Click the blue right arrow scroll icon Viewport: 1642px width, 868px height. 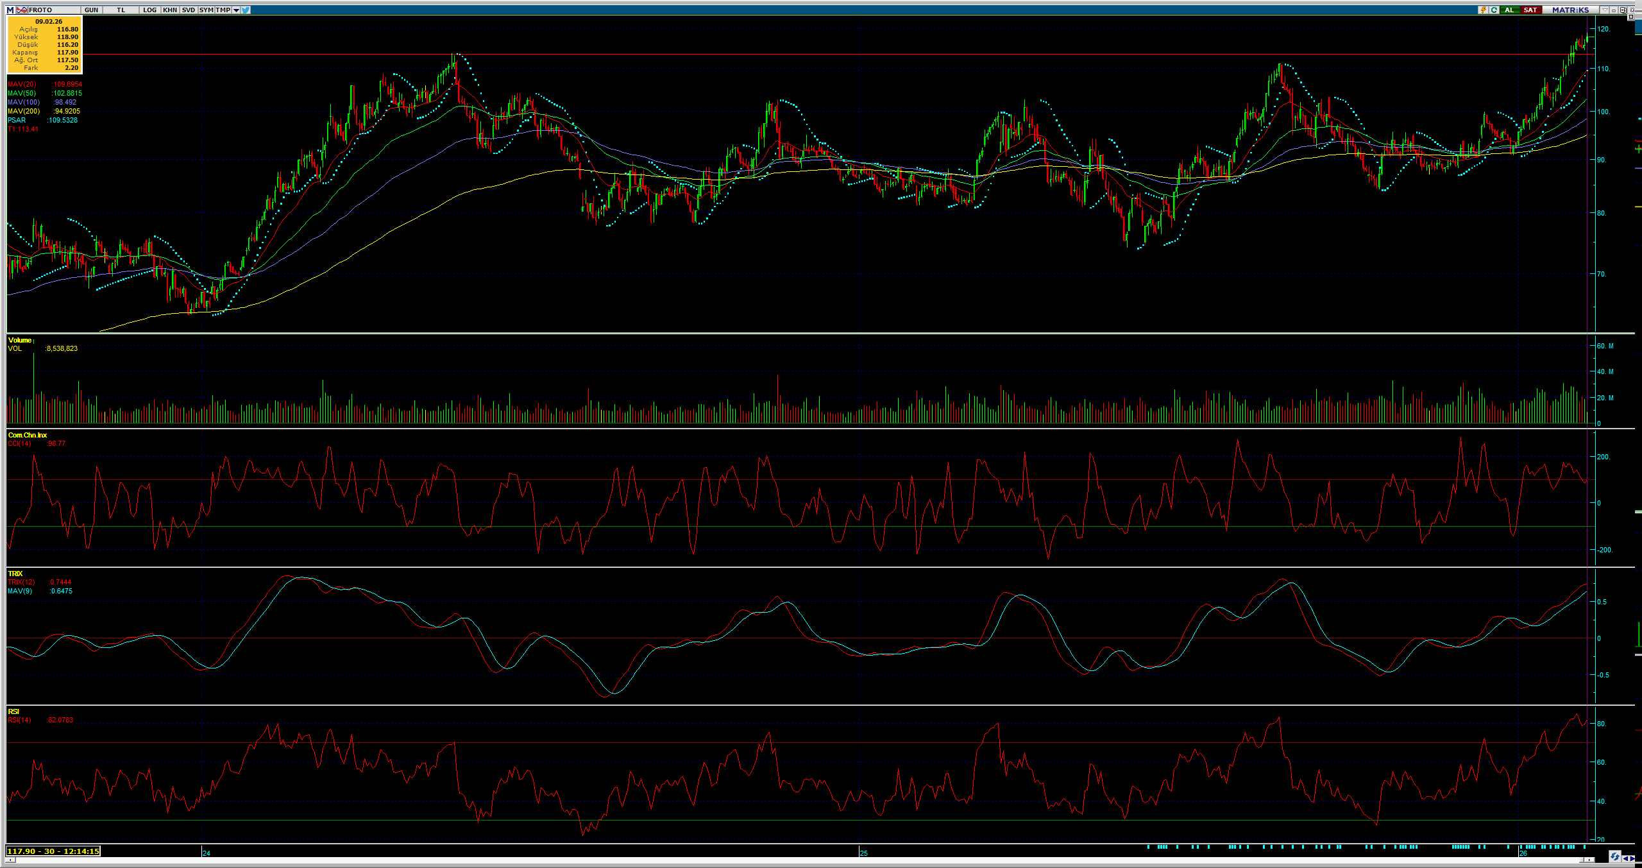point(1633,858)
